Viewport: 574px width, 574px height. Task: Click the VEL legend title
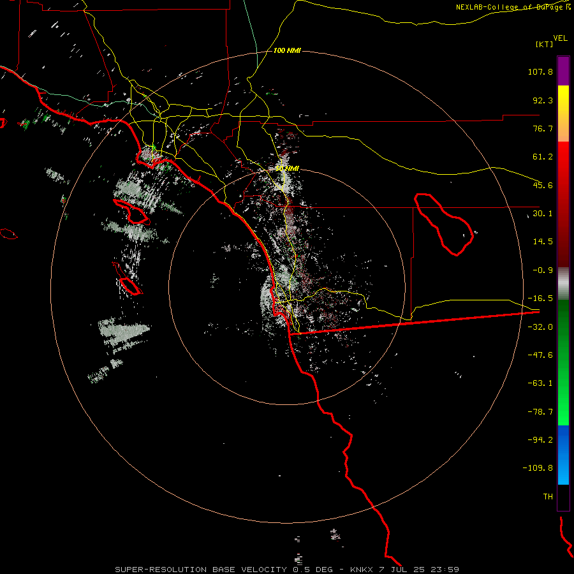(560, 38)
